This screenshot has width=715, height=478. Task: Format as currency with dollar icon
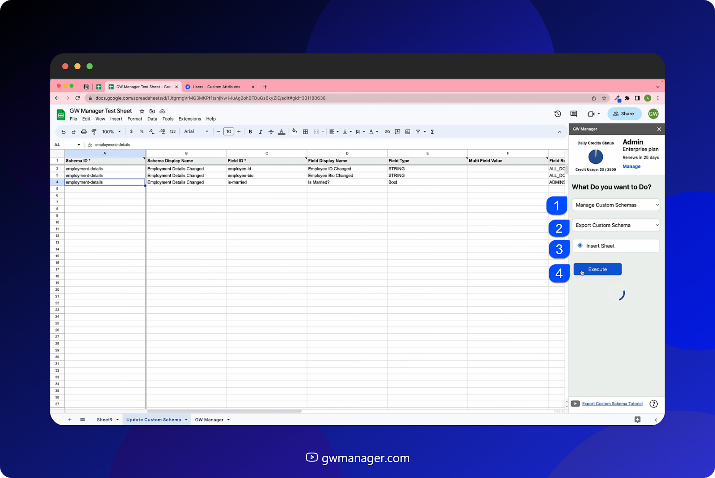pyautogui.click(x=131, y=132)
